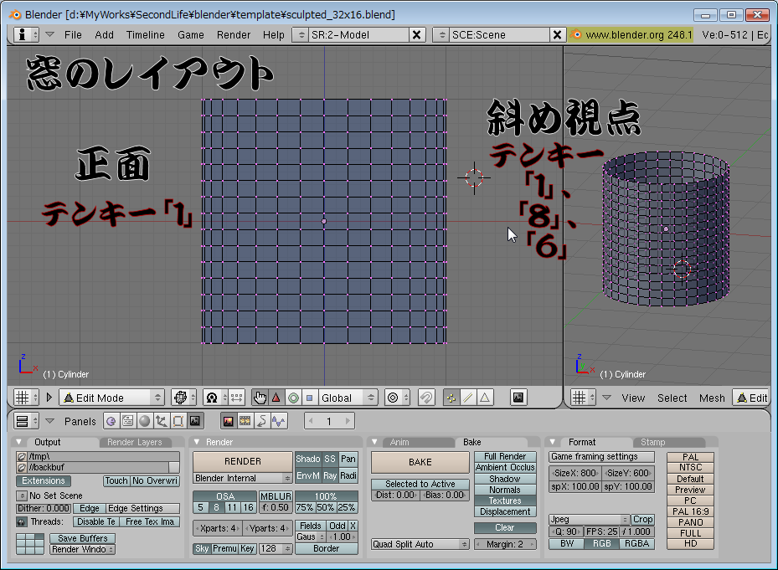
Task: Show the Logic context panels
Action: click(111, 421)
